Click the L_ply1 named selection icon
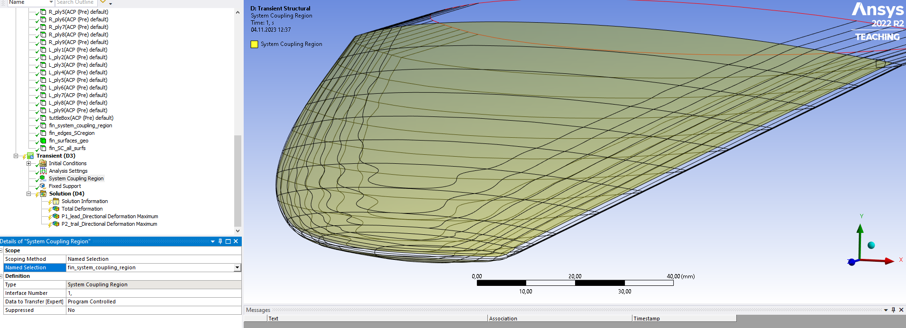This screenshot has width=906, height=328. [x=43, y=50]
